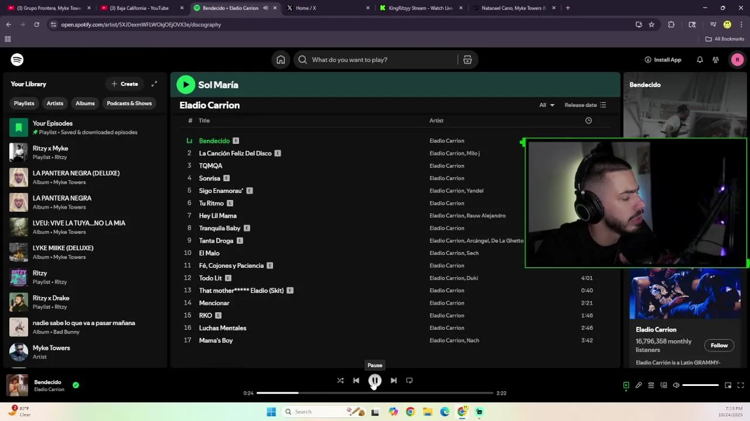Select Artists filter chip
Viewport: 750px width, 421px height.
[x=55, y=103]
